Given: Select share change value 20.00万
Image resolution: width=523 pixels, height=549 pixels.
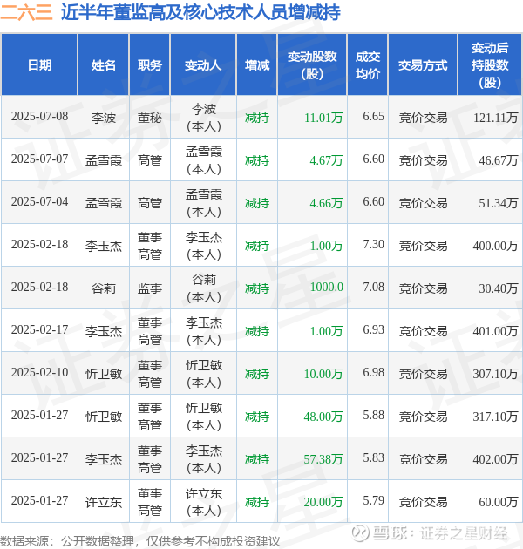Looking at the screenshot, I should [x=323, y=502].
